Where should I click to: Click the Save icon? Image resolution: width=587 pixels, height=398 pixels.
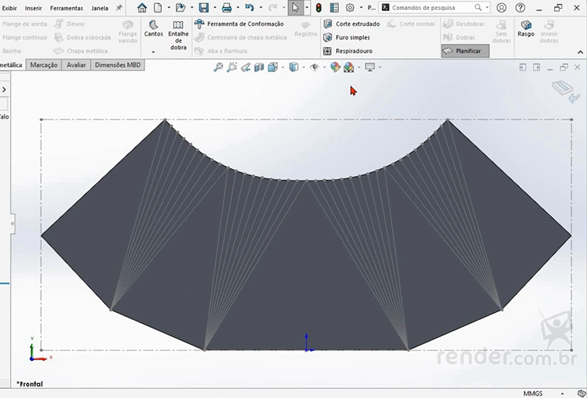coord(203,8)
